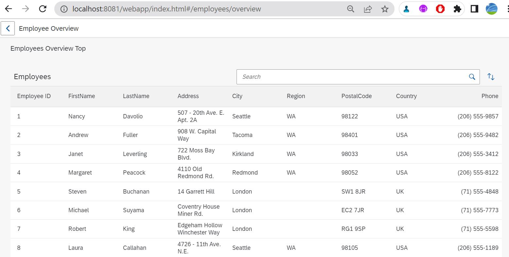
Task: Toggle the browser side panel icon
Action: pos(474,9)
